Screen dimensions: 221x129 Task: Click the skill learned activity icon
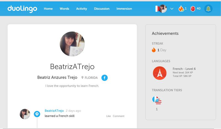(x=37, y=114)
